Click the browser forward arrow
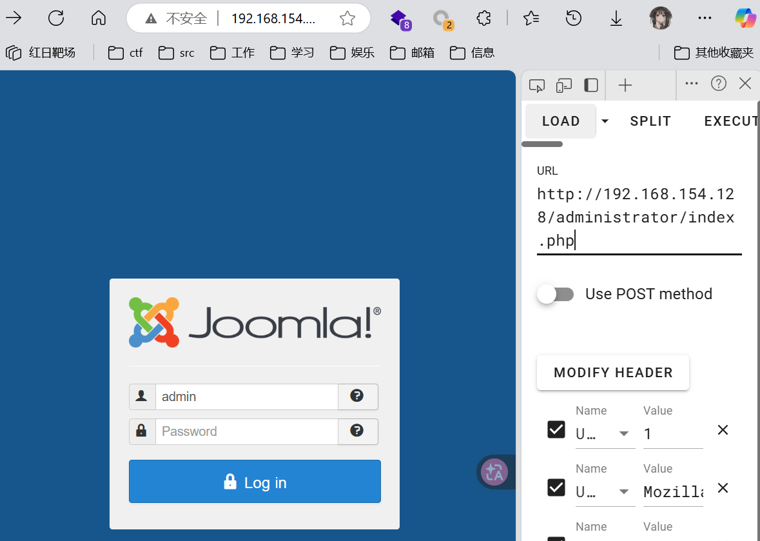 point(14,19)
